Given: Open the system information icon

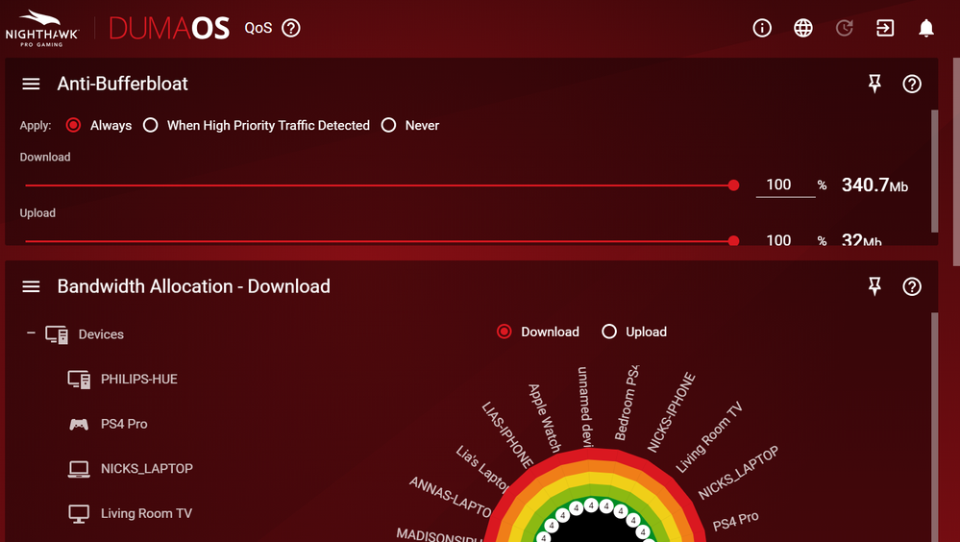Looking at the screenshot, I should point(762,28).
